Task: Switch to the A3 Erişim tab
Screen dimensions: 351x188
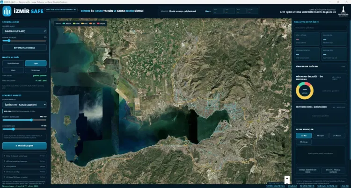Action: coord(320,136)
